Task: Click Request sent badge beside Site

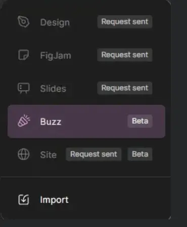Action: tap(93, 154)
